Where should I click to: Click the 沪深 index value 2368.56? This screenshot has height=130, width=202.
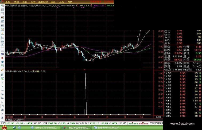52,123
